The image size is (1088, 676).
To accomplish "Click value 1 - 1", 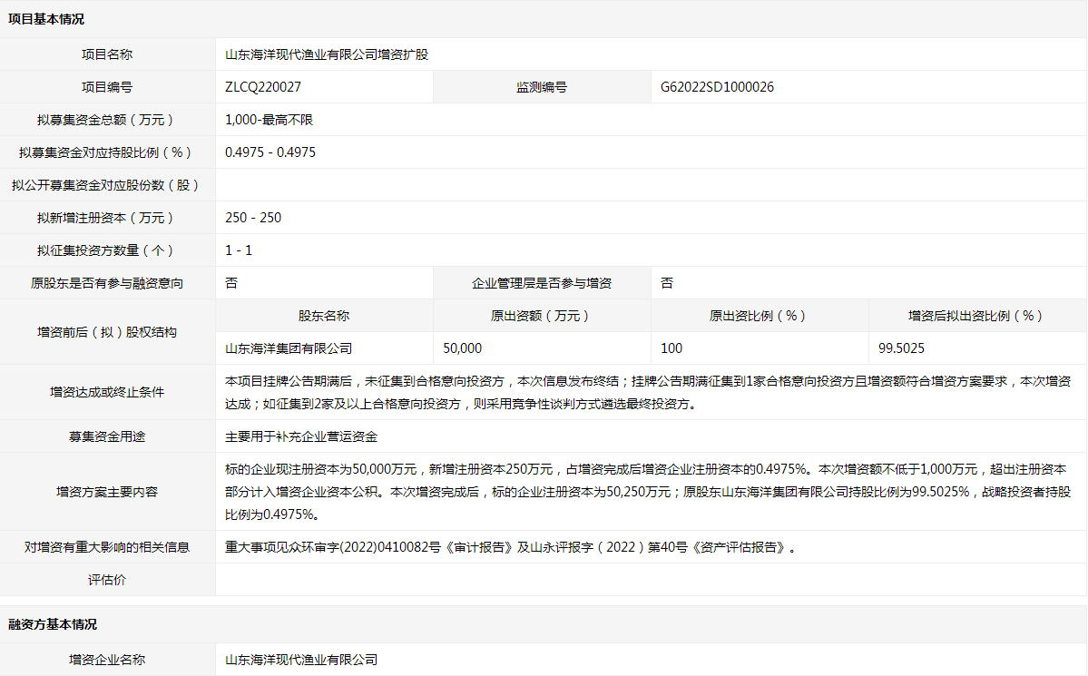I will pos(239,250).
